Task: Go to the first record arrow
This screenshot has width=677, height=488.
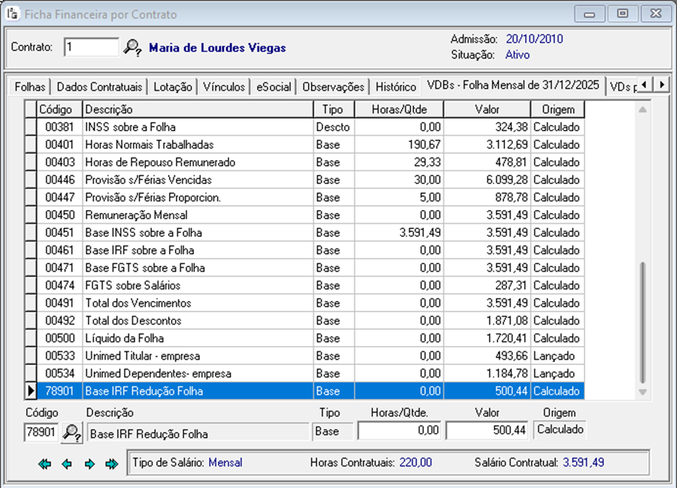Action: (46, 464)
